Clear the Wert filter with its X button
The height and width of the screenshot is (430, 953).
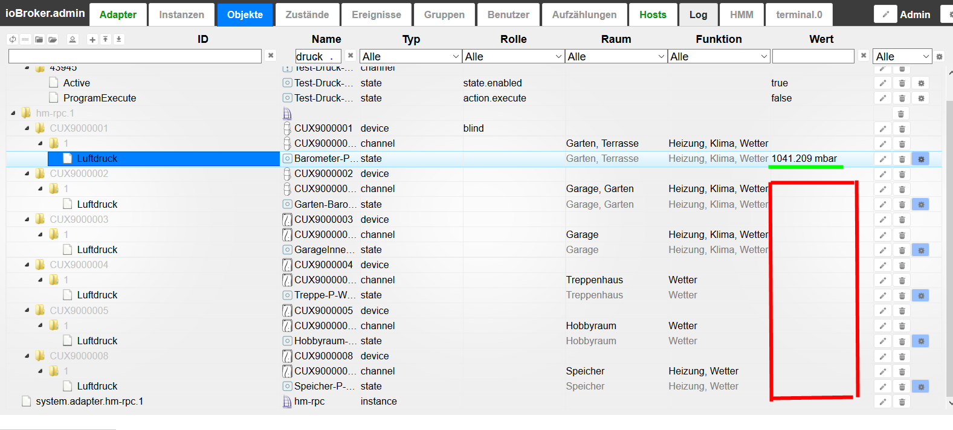pyautogui.click(x=864, y=56)
